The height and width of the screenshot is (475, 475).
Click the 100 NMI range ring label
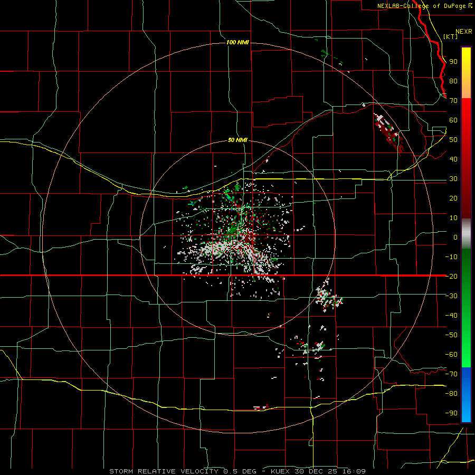point(237,42)
